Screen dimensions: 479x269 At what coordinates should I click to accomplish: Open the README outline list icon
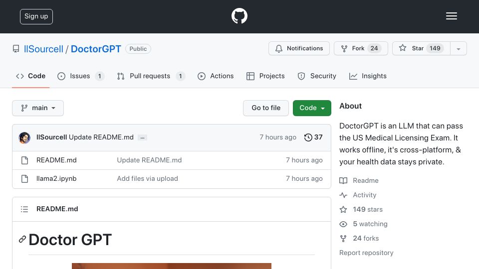tap(24, 209)
